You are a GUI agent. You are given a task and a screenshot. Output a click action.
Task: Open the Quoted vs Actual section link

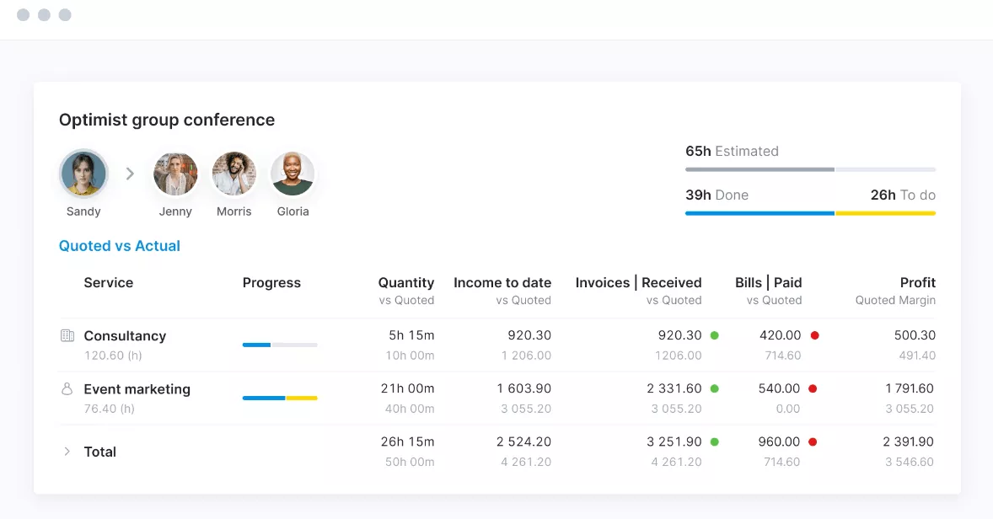pos(120,246)
